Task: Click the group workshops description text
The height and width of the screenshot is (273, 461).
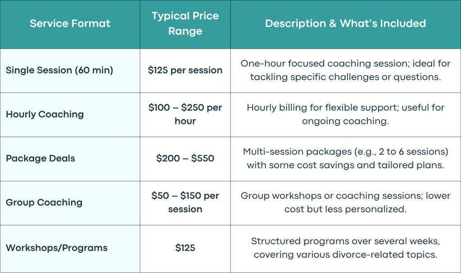Action: pyautogui.click(x=345, y=202)
